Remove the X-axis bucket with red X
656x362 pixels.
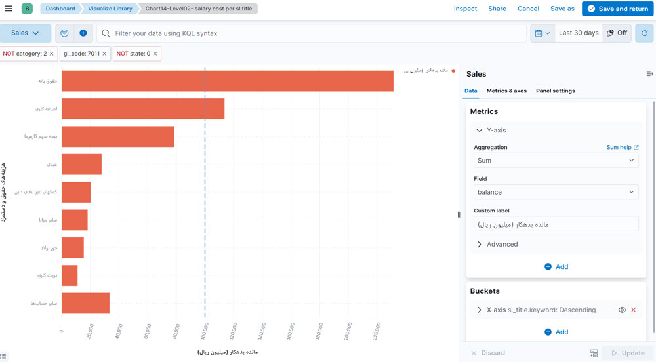(x=633, y=310)
